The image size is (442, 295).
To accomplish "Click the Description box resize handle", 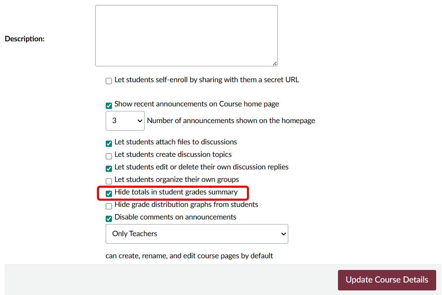I will click(274, 63).
